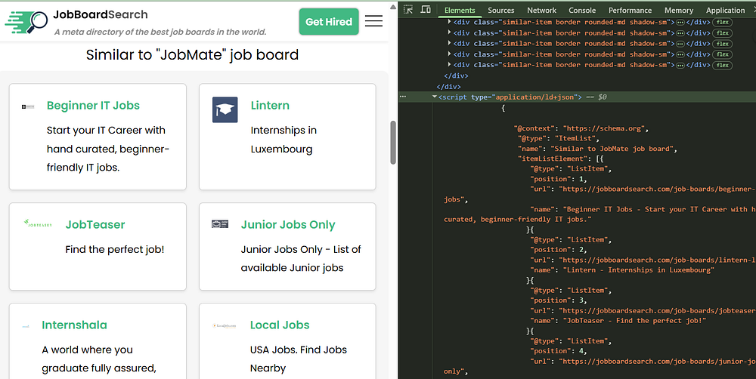Click the "position": 1 line
This screenshot has height=379, width=756.
pos(559,179)
